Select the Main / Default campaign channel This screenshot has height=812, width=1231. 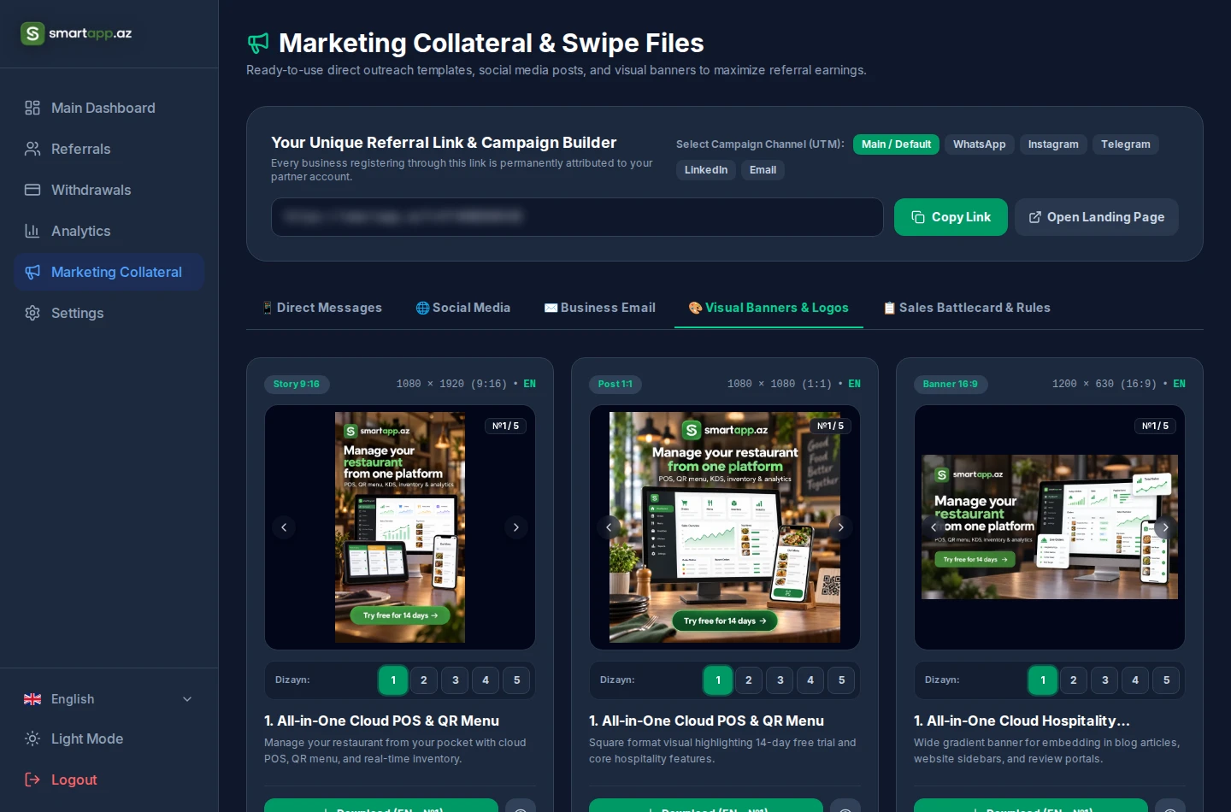(x=896, y=144)
